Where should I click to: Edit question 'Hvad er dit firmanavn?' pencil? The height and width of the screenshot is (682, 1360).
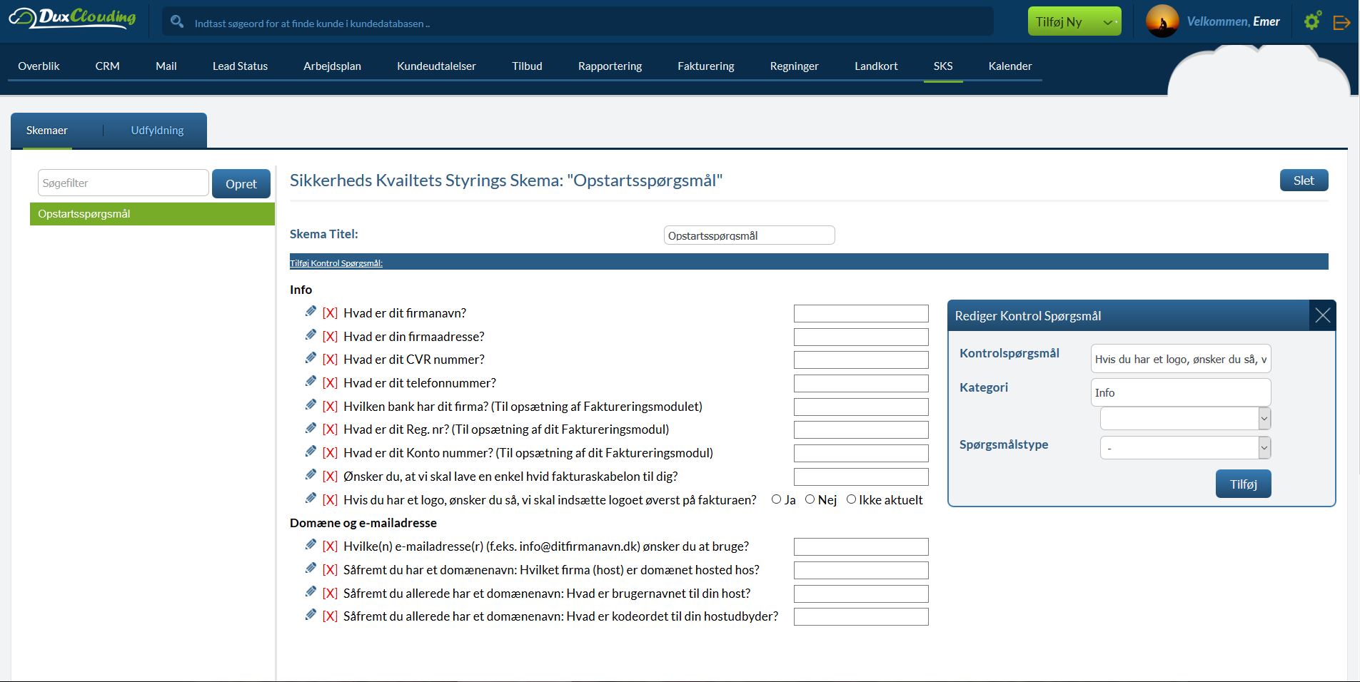[x=311, y=312]
